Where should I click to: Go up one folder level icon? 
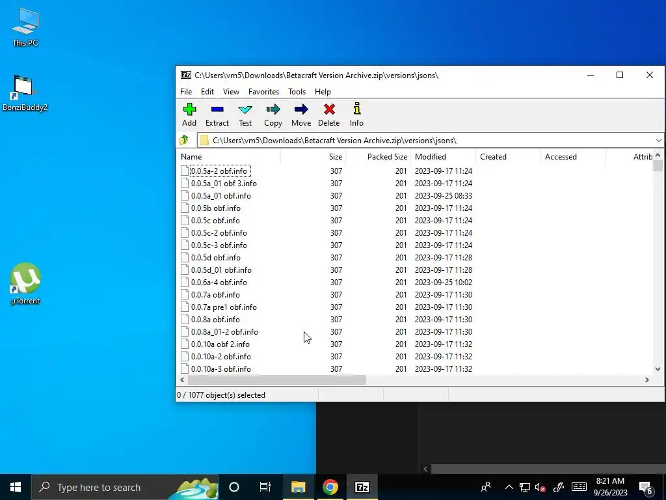(x=184, y=140)
